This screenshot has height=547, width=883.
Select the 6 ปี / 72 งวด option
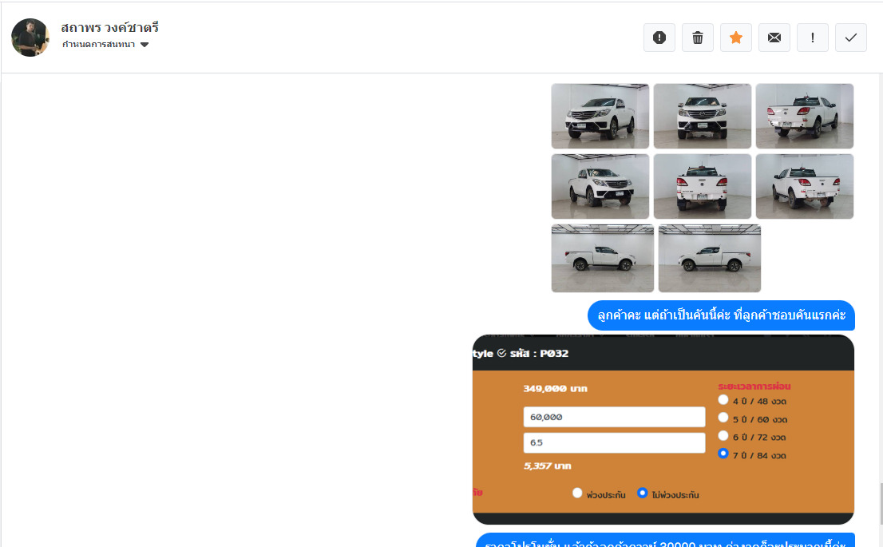pos(723,436)
